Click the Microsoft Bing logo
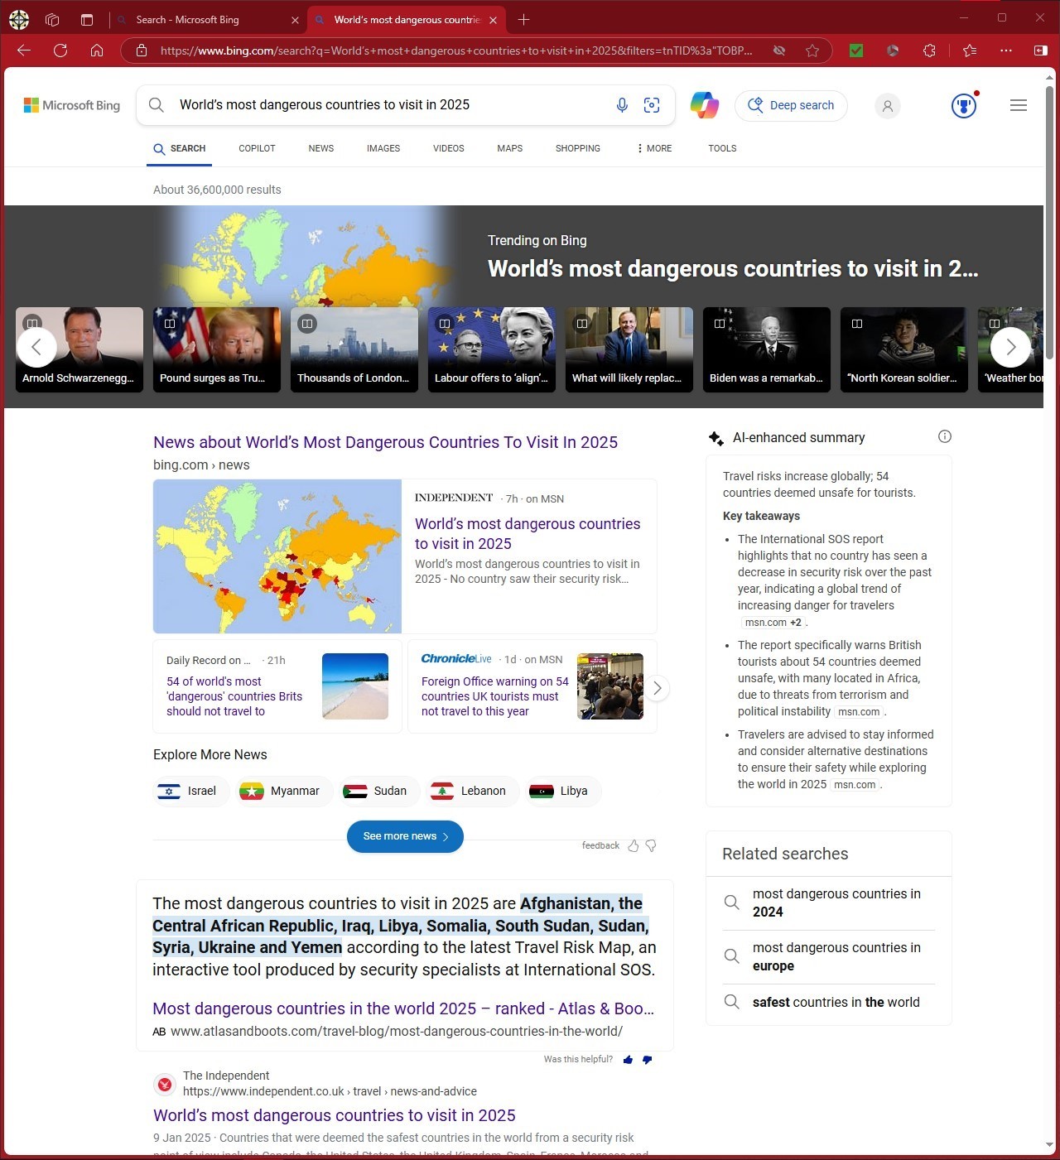Viewport: 1060px width, 1160px height. coord(72,105)
